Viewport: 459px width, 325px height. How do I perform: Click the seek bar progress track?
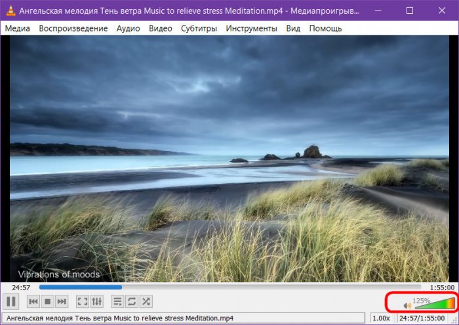click(229, 287)
